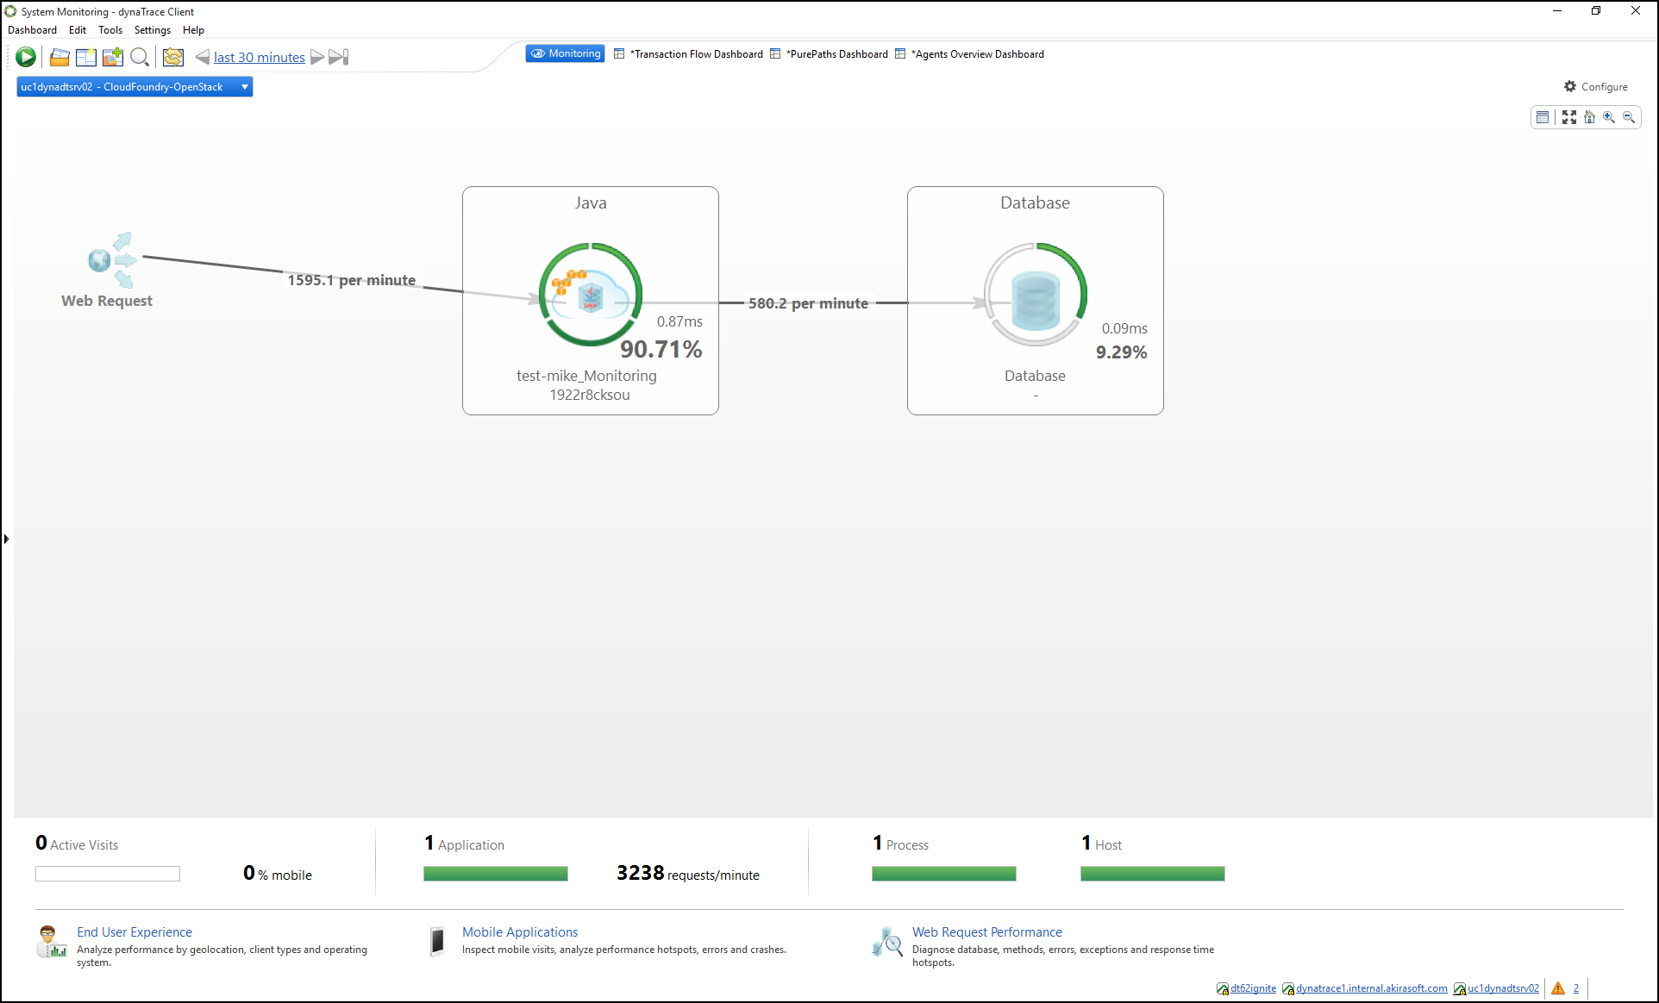The height and width of the screenshot is (1003, 1659).
Task: Click the green start/play toolbar icon
Action: click(x=26, y=57)
